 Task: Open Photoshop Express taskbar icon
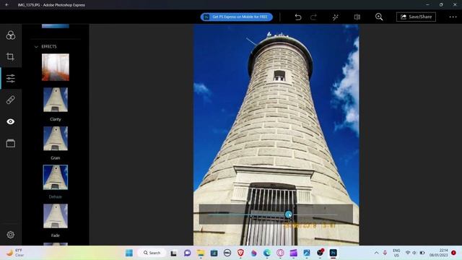[334, 253]
